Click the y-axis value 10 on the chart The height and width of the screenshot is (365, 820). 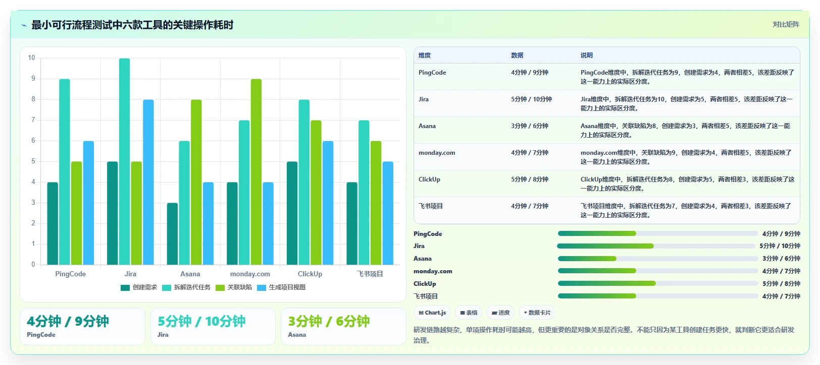[31, 58]
